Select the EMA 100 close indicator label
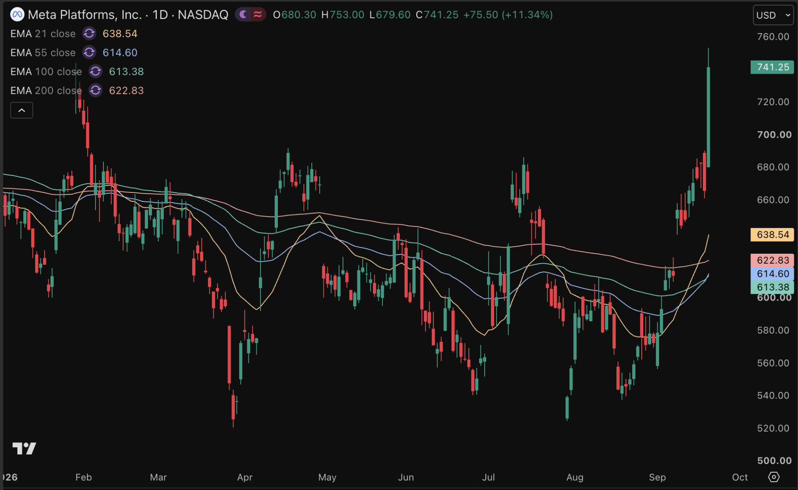The width and height of the screenshot is (798, 490). pos(46,72)
